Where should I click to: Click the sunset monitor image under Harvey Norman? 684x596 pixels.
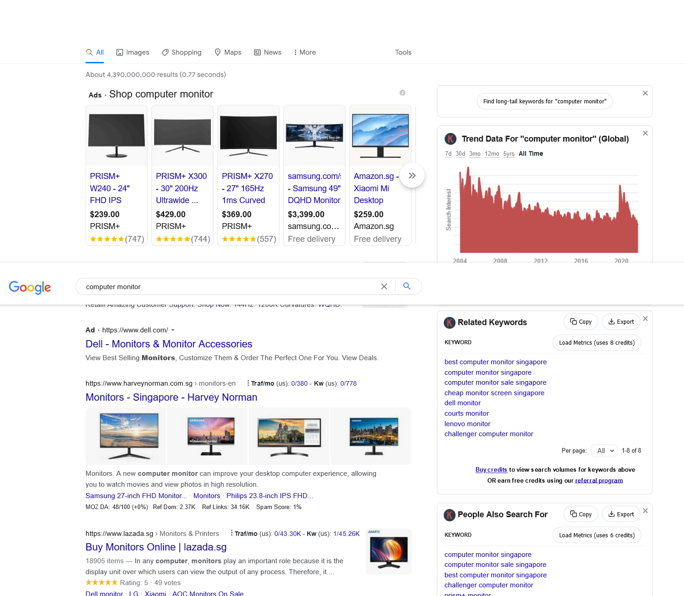[x=126, y=436]
